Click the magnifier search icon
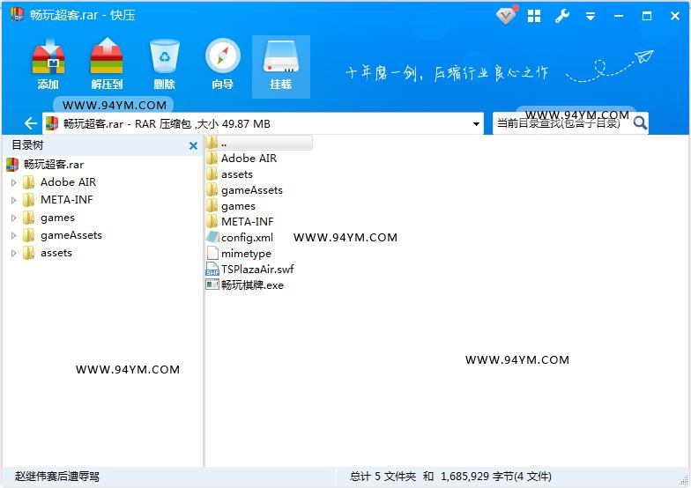This screenshot has width=691, height=488. click(640, 123)
